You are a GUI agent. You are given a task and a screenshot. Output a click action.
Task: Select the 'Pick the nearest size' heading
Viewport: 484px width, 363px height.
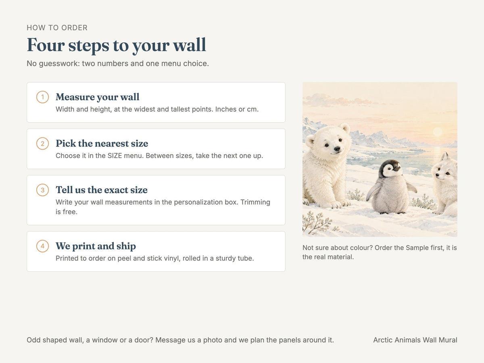click(102, 143)
